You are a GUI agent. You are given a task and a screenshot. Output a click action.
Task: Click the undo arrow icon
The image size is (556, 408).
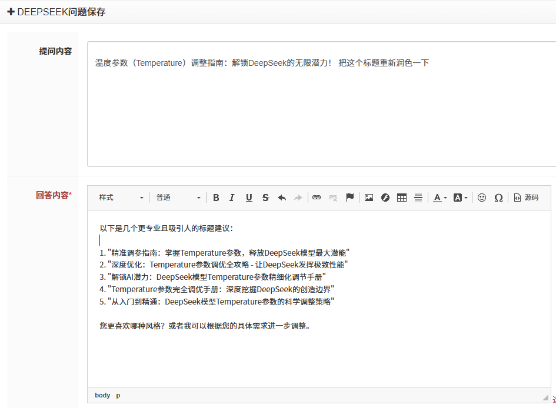coord(282,198)
